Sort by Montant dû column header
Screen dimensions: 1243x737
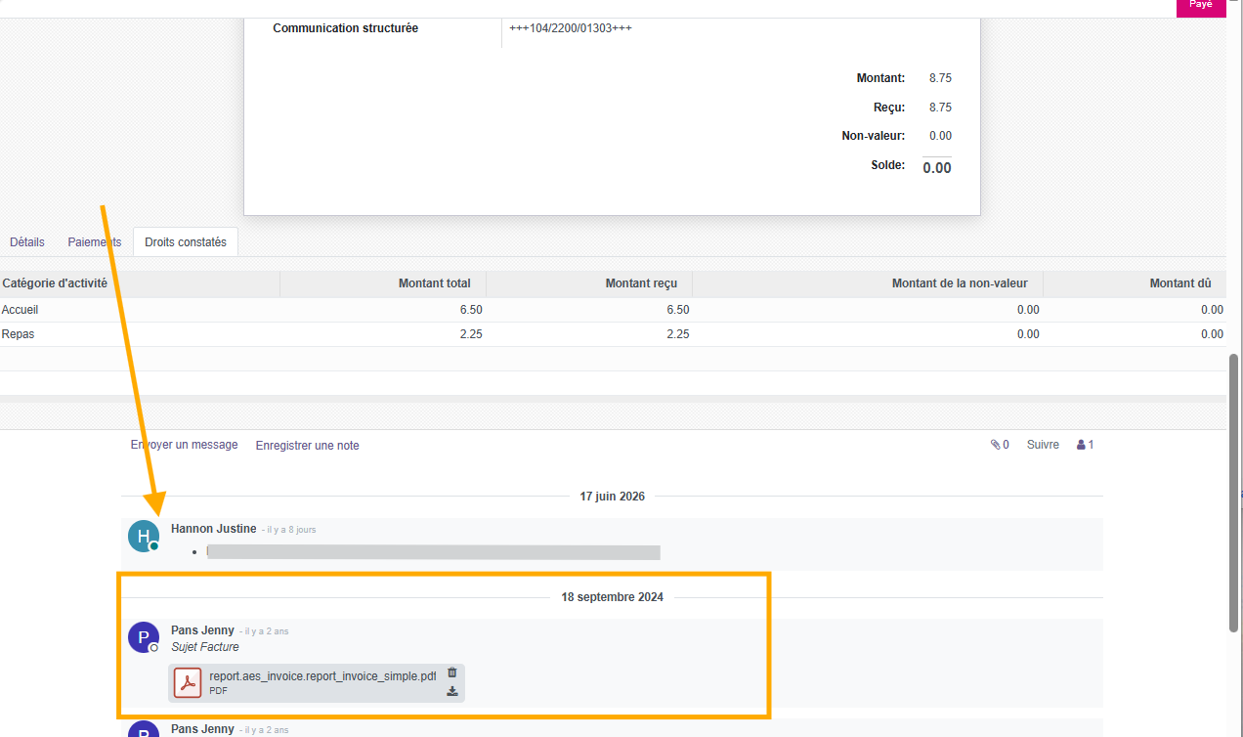tap(1135, 283)
